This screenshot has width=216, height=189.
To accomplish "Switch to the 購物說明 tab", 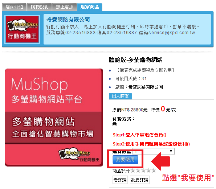I will point(40,7).
